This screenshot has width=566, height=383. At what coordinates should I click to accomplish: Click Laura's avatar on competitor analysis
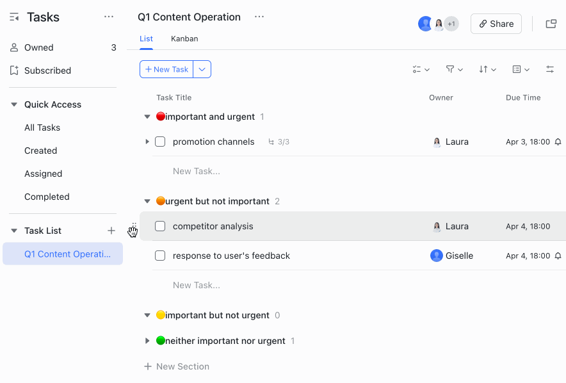point(437,225)
